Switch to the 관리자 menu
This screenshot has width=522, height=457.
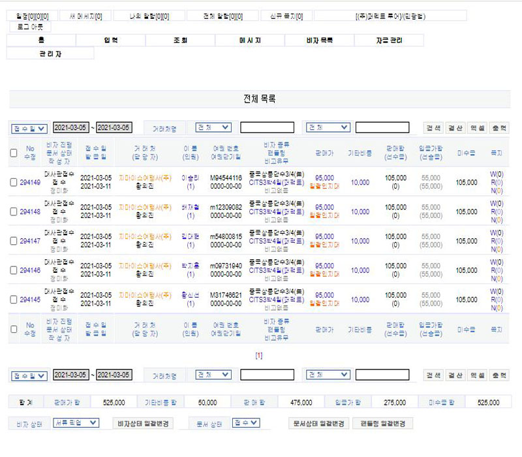pyautogui.click(x=50, y=54)
